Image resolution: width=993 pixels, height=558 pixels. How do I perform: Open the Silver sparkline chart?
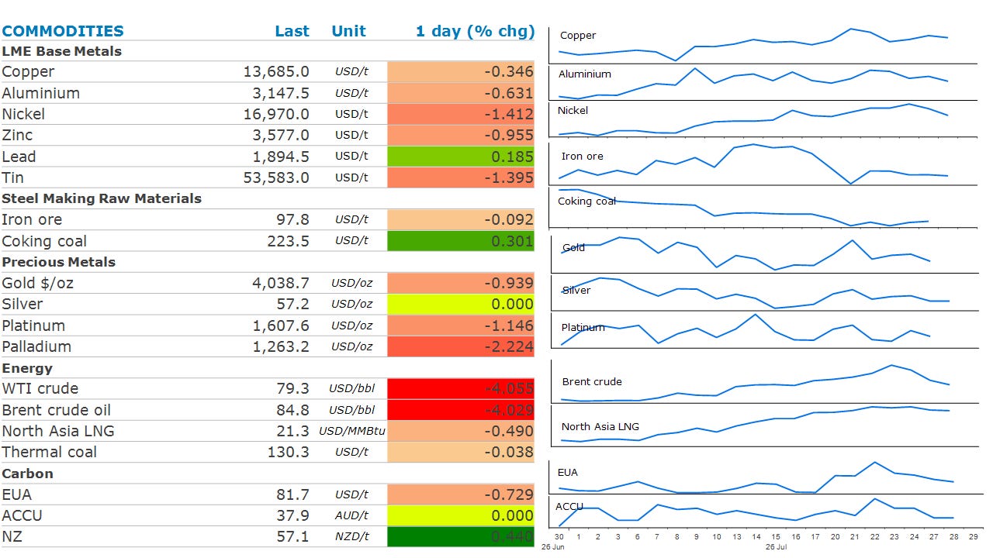pos(763,293)
